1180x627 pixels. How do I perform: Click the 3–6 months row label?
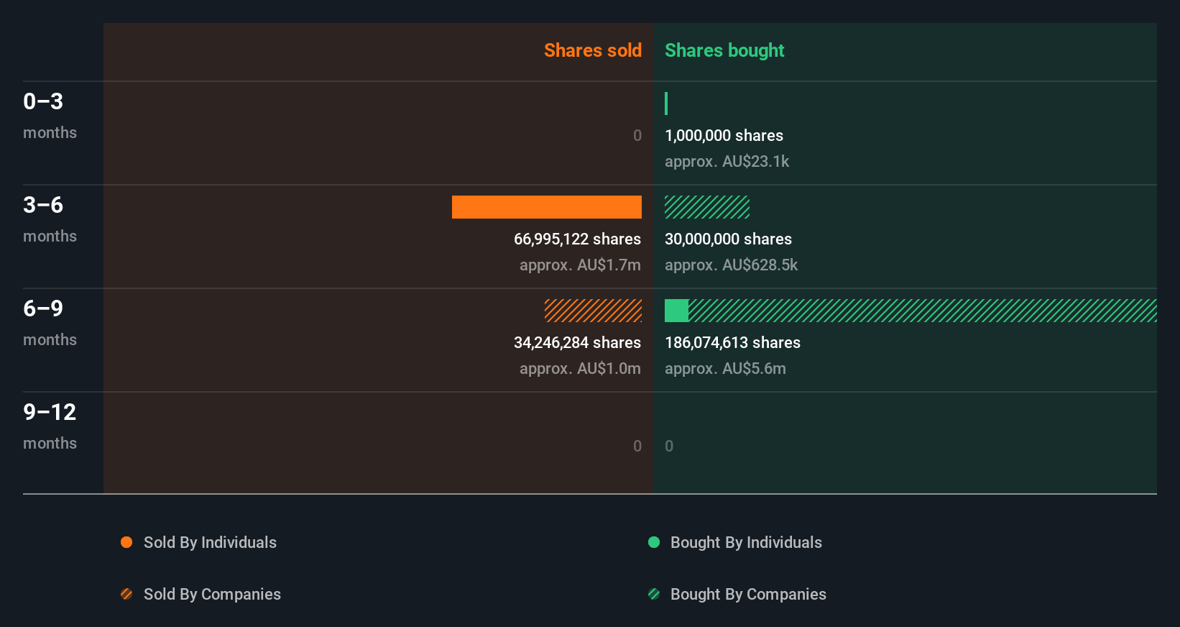[50, 219]
